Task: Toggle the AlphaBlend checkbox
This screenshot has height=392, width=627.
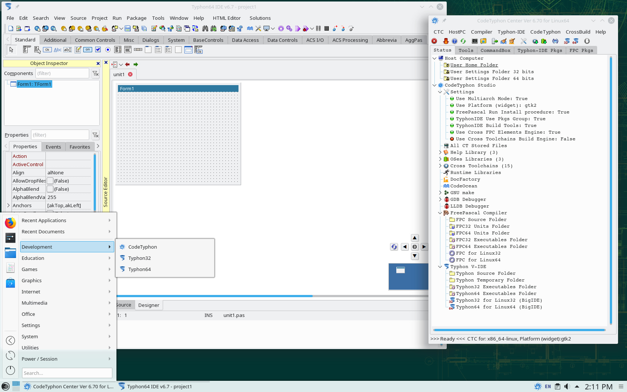Action: pyautogui.click(x=50, y=189)
